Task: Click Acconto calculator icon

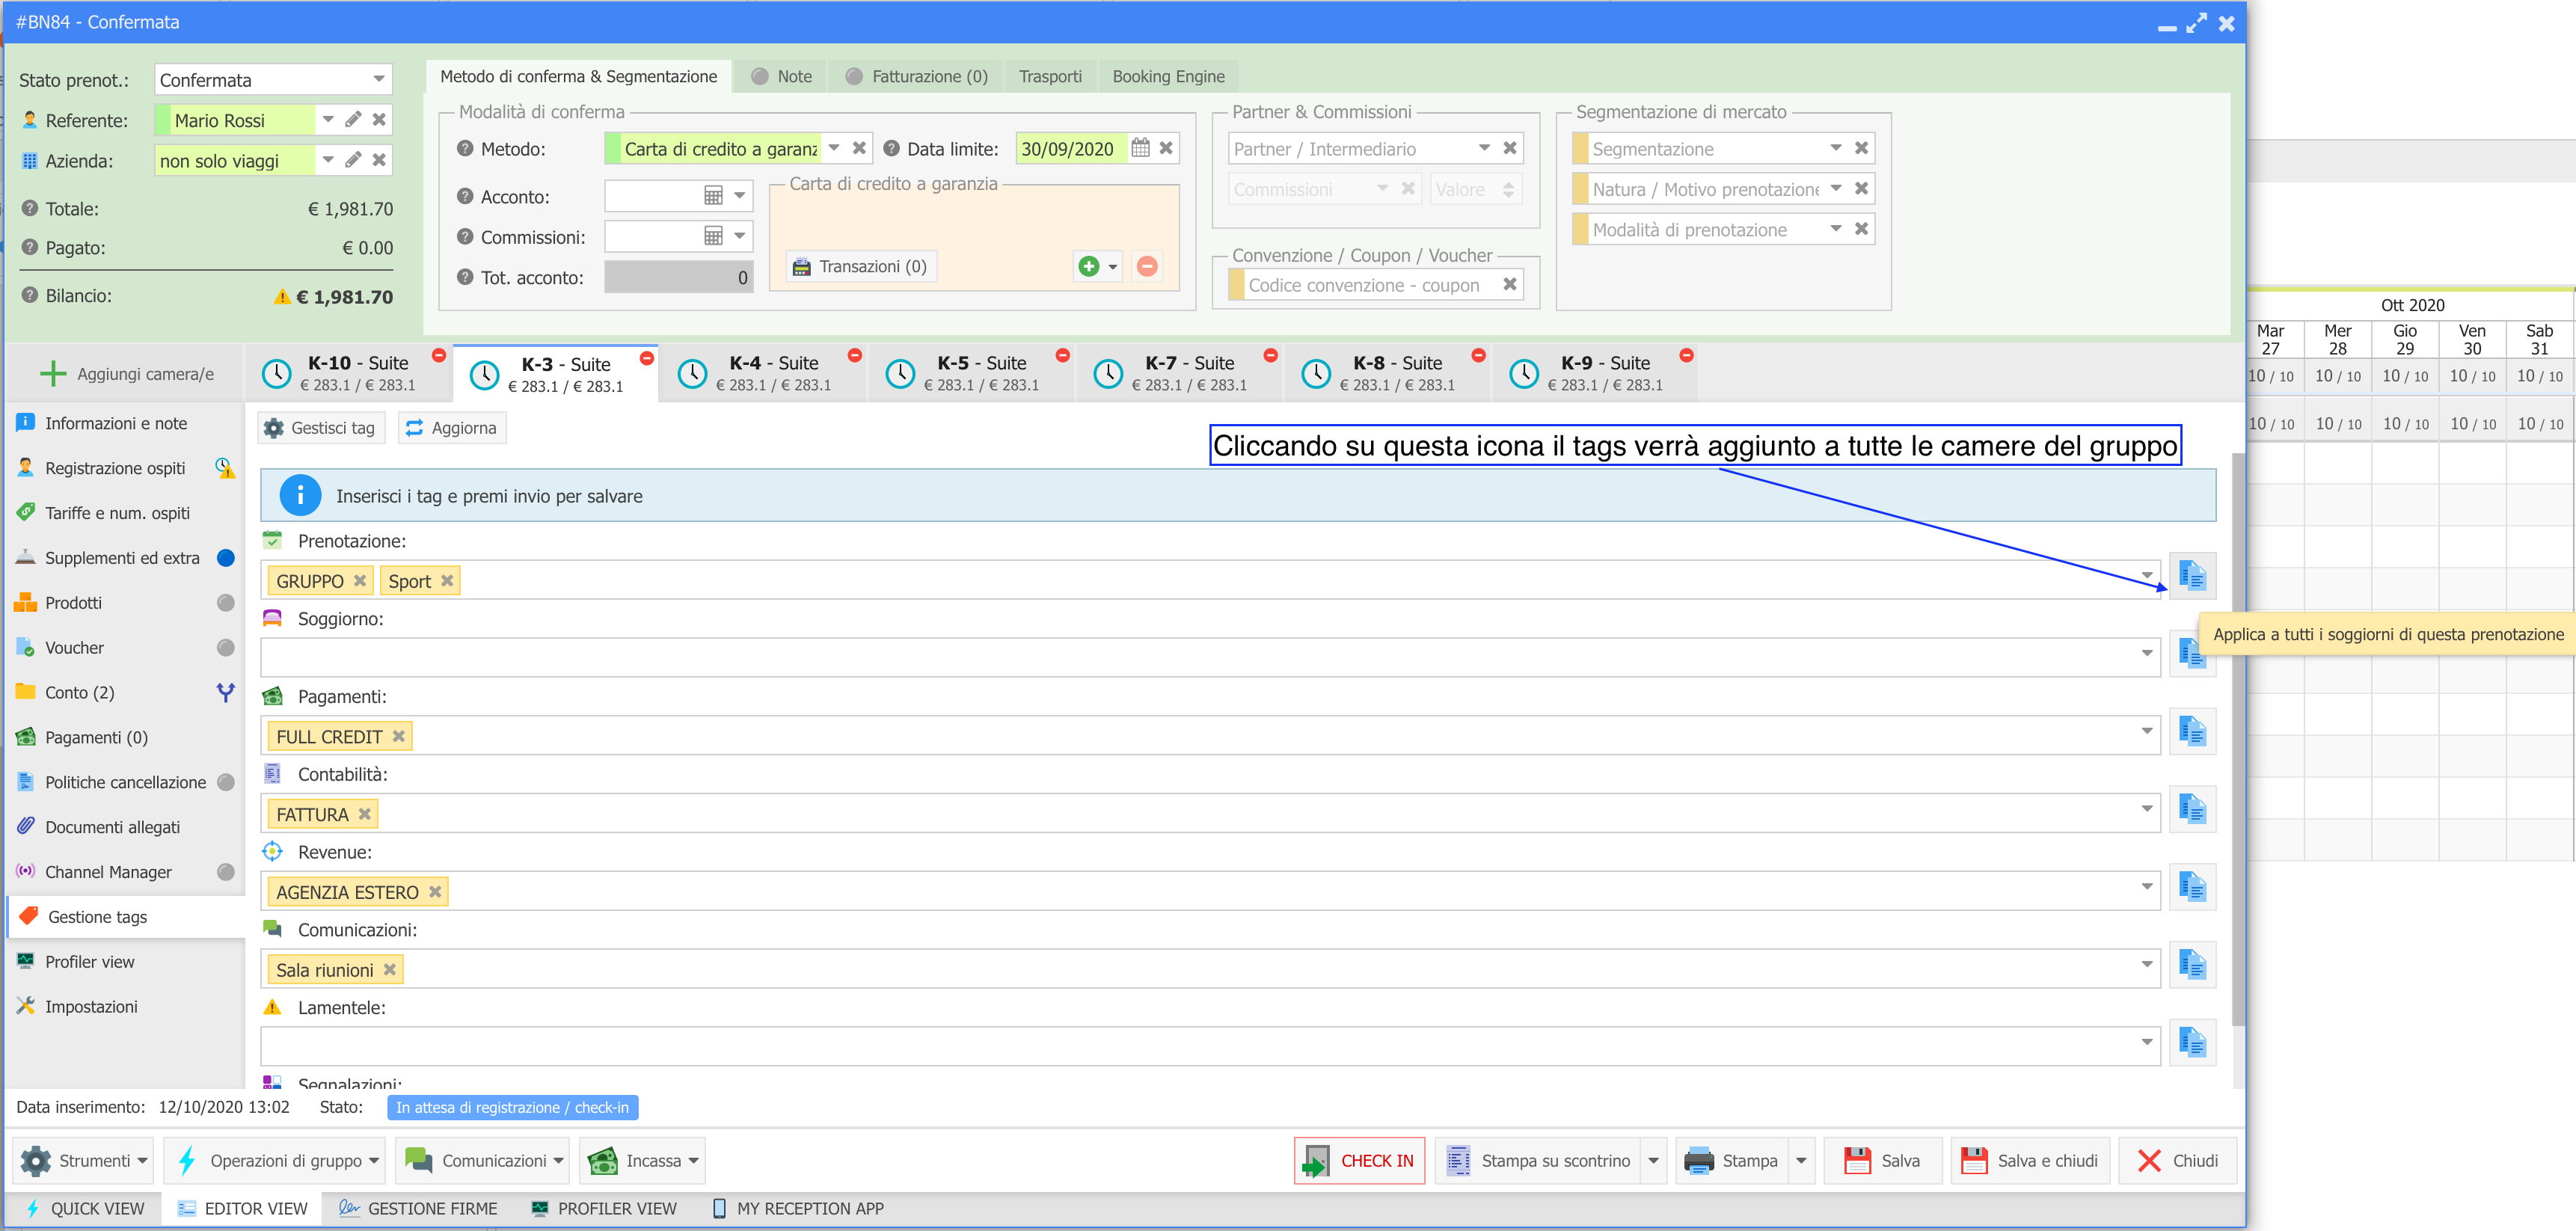Action: (713, 196)
